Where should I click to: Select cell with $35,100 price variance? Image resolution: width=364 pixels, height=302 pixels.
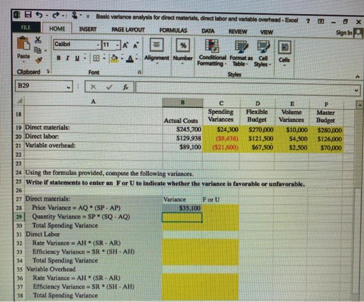182,208
